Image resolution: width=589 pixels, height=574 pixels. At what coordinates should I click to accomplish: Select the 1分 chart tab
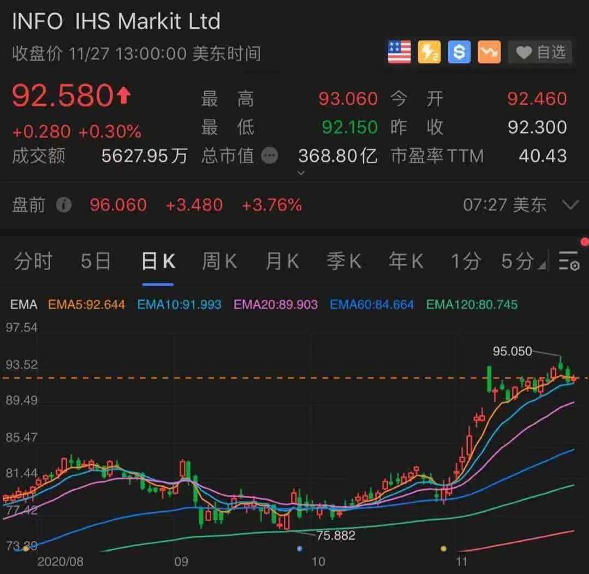click(466, 261)
